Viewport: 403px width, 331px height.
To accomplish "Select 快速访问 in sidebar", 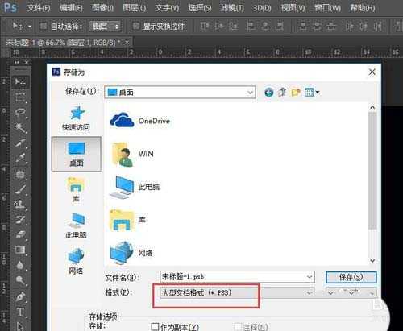I will (x=77, y=118).
